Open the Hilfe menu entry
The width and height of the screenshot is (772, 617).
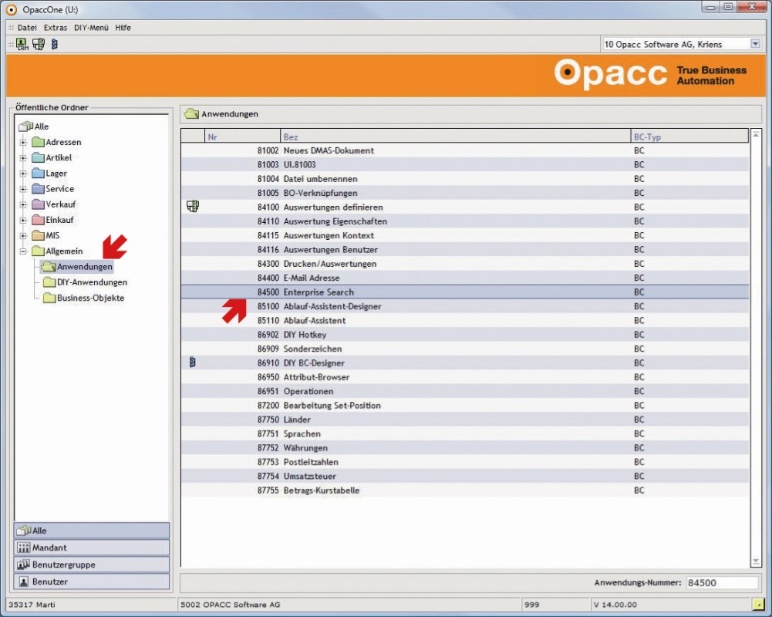click(123, 27)
